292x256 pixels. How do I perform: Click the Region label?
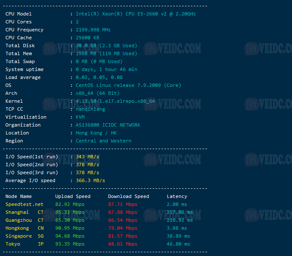[14, 141]
